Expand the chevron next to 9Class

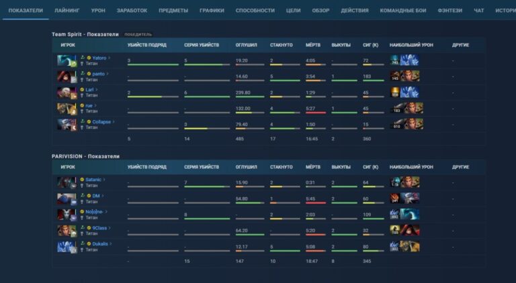(x=110, y=228)
